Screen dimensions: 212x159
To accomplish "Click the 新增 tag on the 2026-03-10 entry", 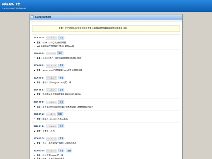I will pos(61,150).
